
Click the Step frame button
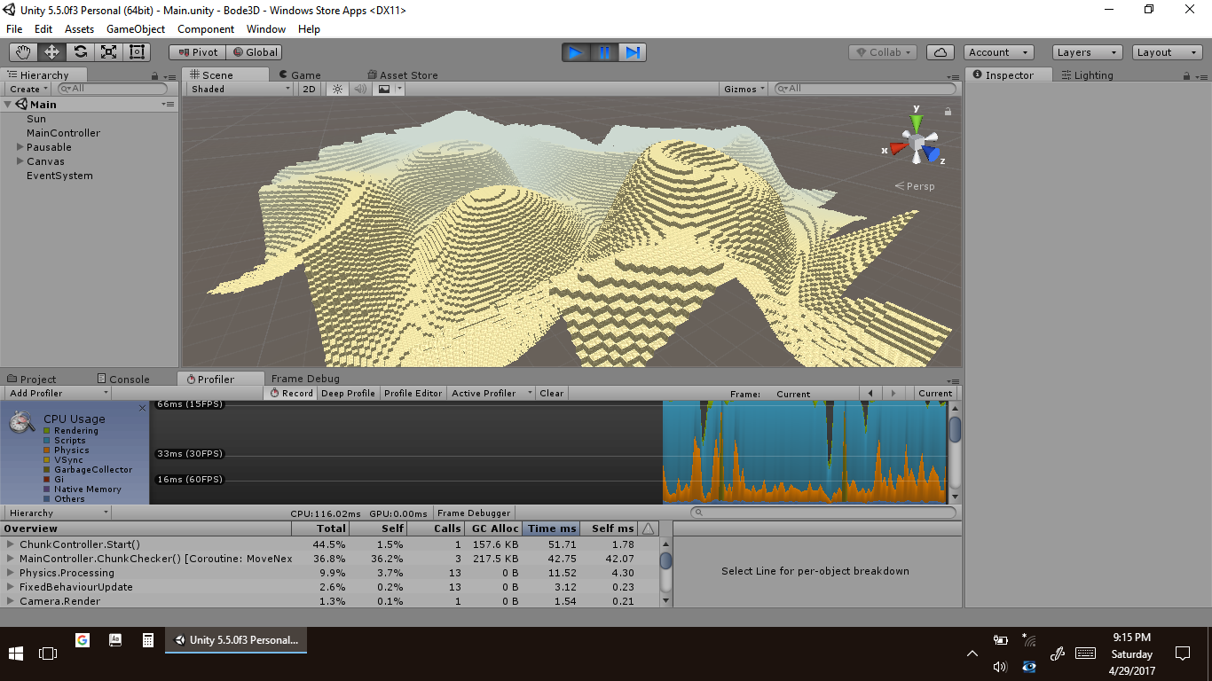(633, 52)
